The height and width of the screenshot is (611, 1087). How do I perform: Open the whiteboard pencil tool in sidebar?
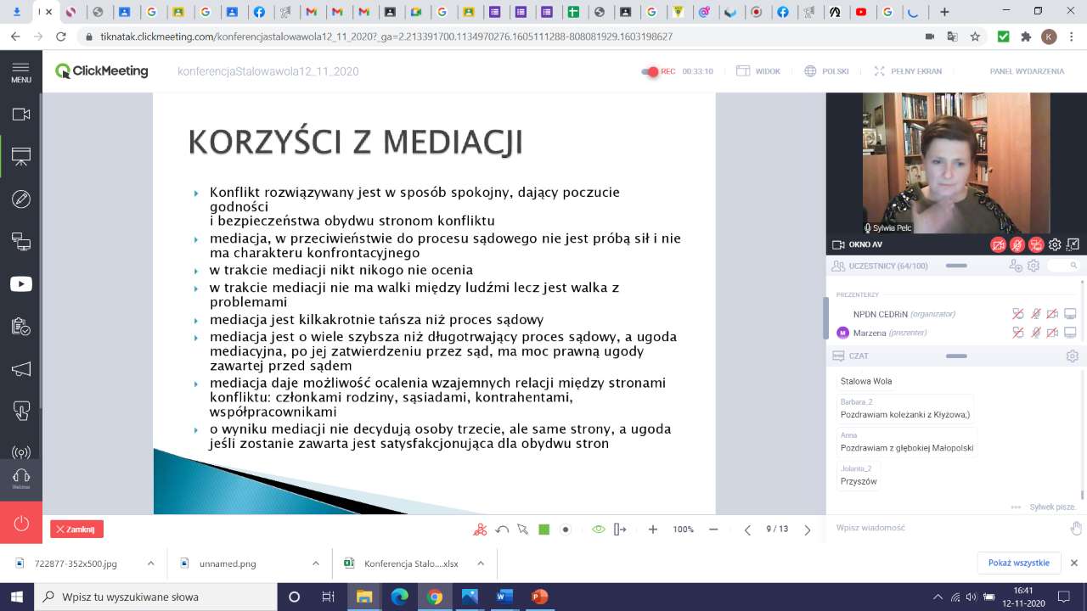point(20,199)
